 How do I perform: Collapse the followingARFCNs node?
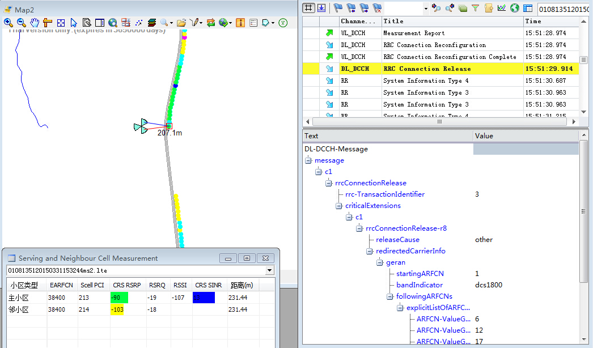[390, 296]
